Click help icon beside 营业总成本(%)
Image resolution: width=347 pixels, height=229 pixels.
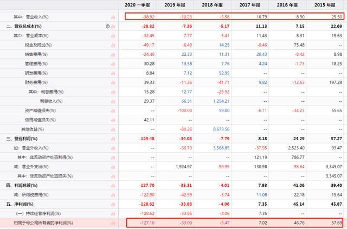(x=107, y=27)
